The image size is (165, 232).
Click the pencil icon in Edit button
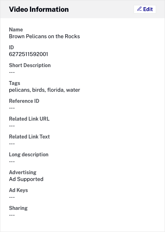coord(139,9)
